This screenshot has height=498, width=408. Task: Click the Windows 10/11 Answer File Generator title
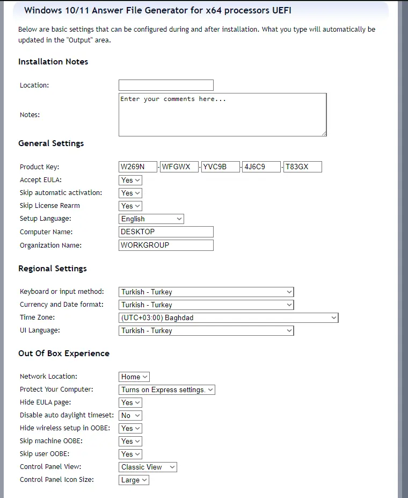(158, 11)
